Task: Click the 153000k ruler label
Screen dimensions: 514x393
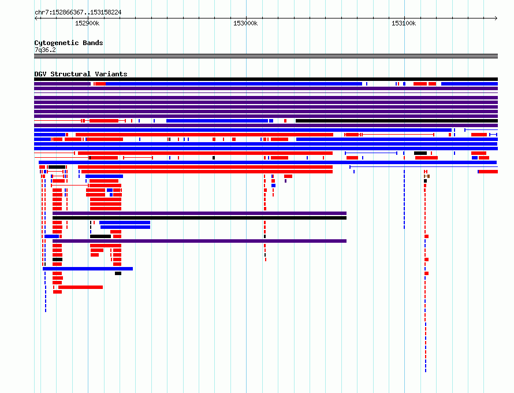Action: coord(245,23)
